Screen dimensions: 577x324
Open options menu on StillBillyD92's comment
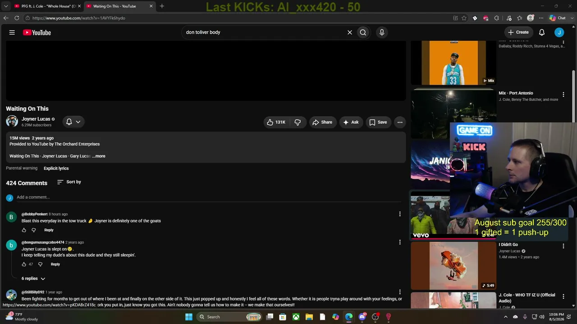pos(400,292)
